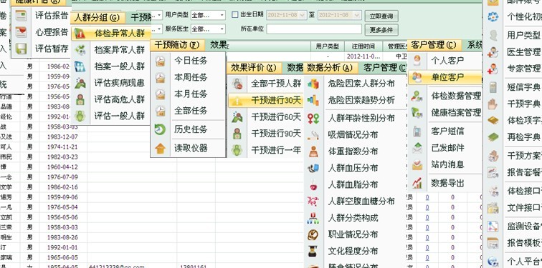Viewport: 542px width, 268px height.
Task: Click the 今日任务 calendar icon
Action: pos(160,61)
